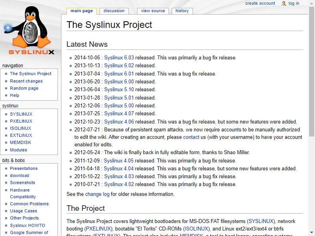Open the Syslinux 4.06 release link
The image size is (315, 236).
pos(119,122)
